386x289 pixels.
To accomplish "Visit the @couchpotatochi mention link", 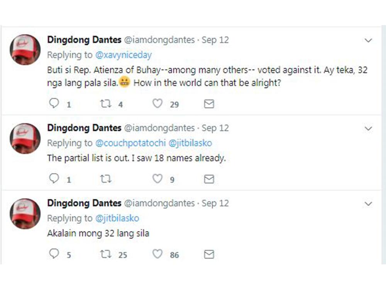I will pos(131,143).
